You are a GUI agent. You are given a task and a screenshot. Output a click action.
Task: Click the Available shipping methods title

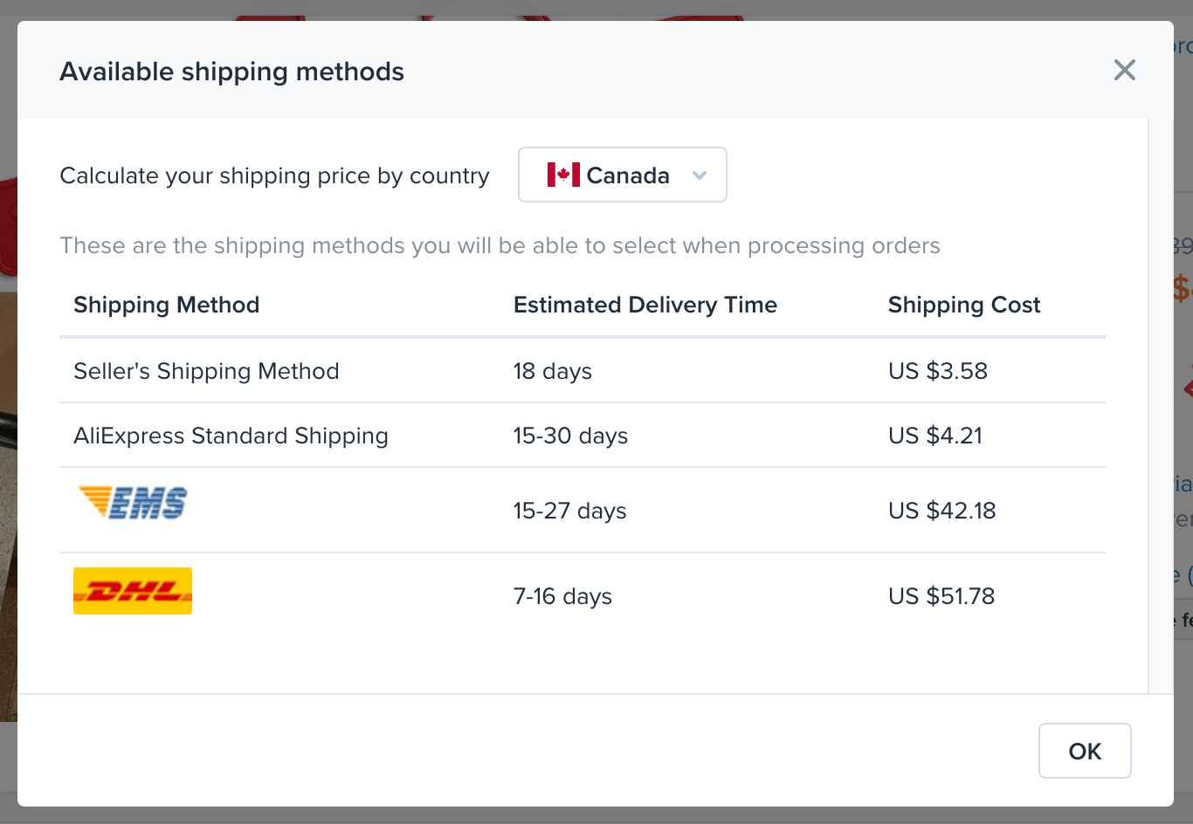click(231, 72)
